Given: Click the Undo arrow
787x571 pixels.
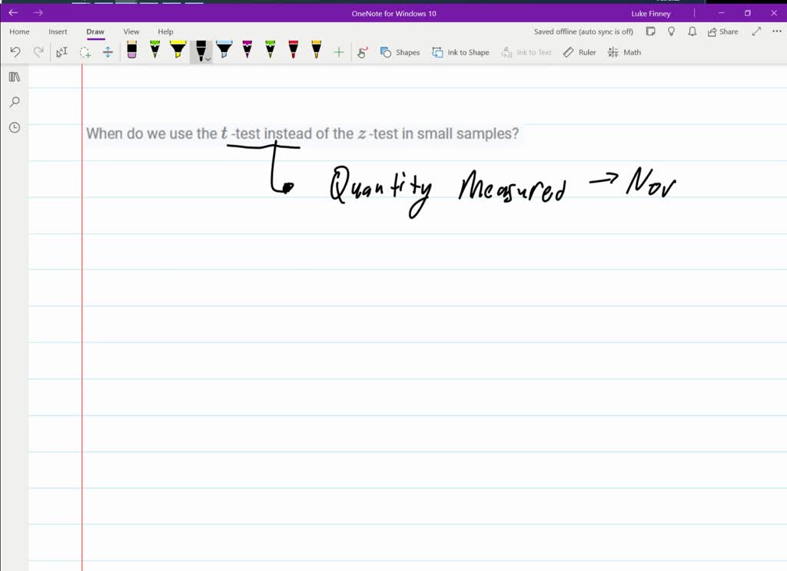Looking at the screenshot, I should tap(15, 52).
